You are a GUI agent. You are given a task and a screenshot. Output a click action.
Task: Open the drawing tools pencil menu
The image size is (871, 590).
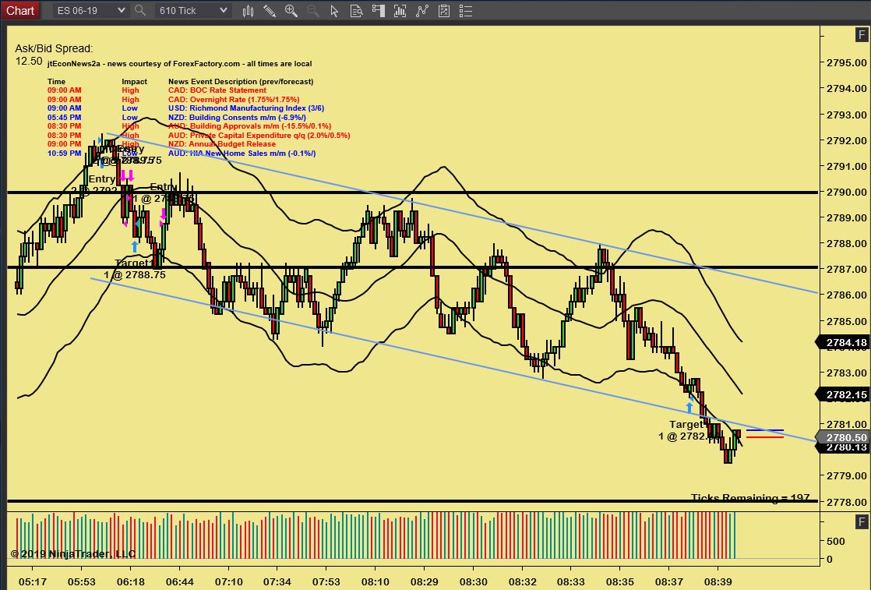point(270,11)
